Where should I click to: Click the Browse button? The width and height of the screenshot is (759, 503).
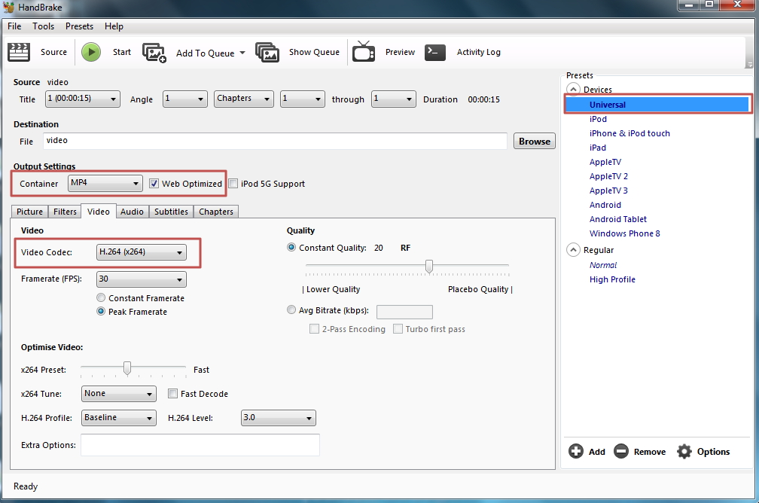[x=534, y=142]
